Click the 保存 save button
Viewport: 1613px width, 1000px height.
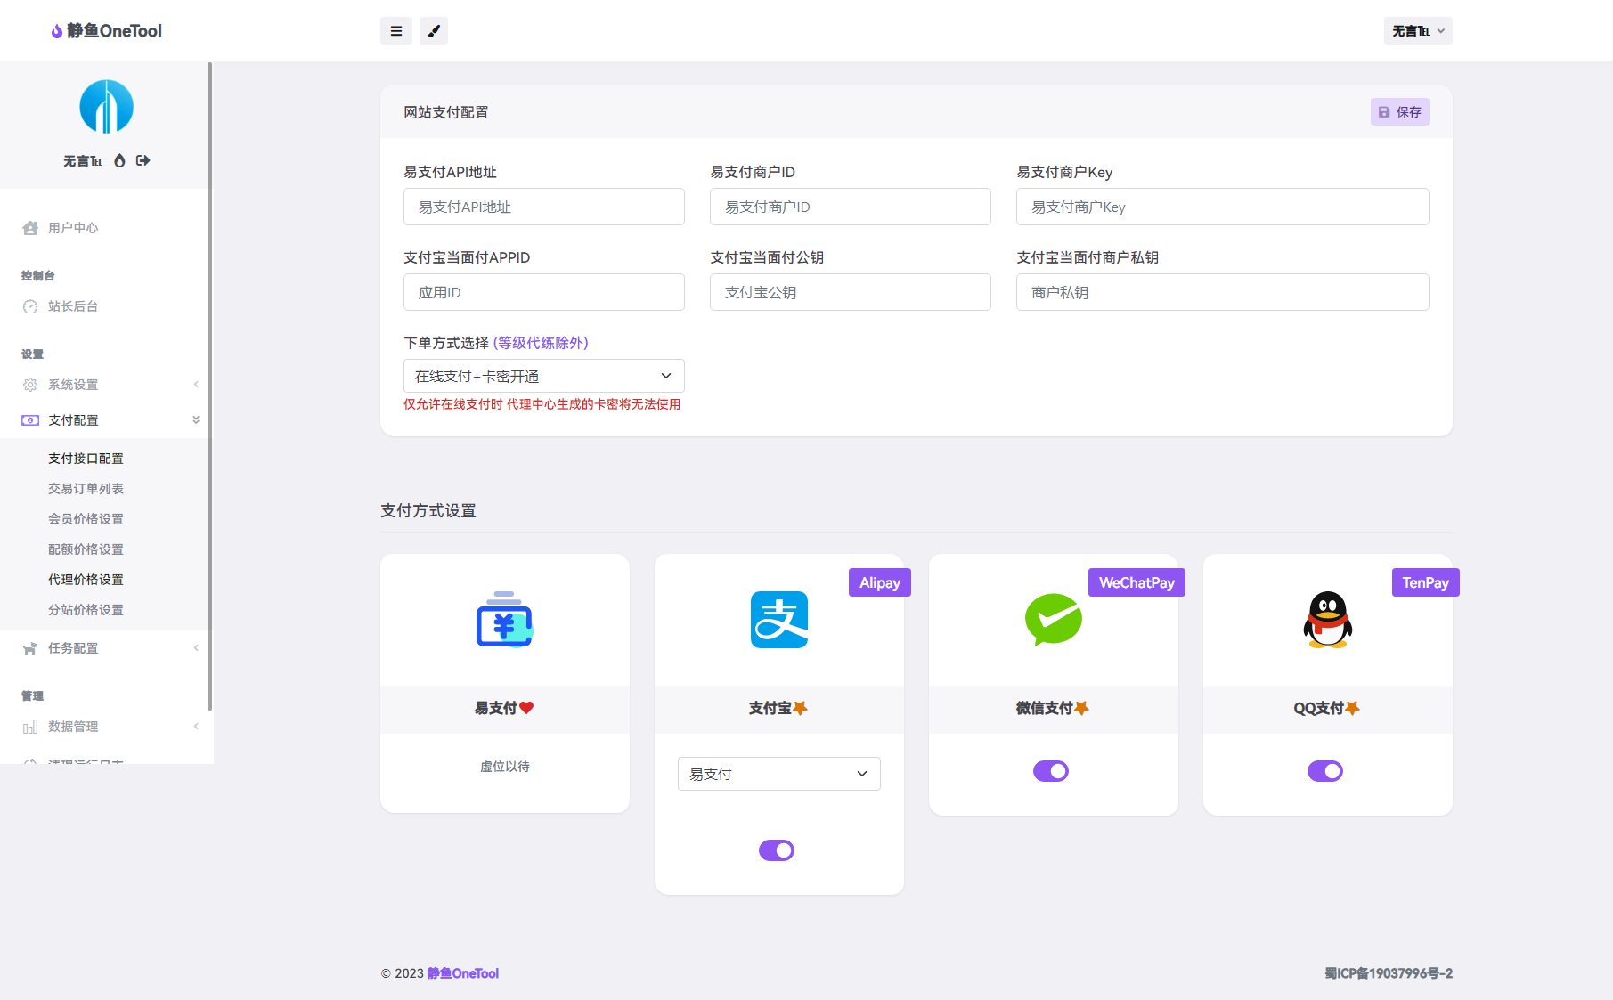tap(1399, 112)
